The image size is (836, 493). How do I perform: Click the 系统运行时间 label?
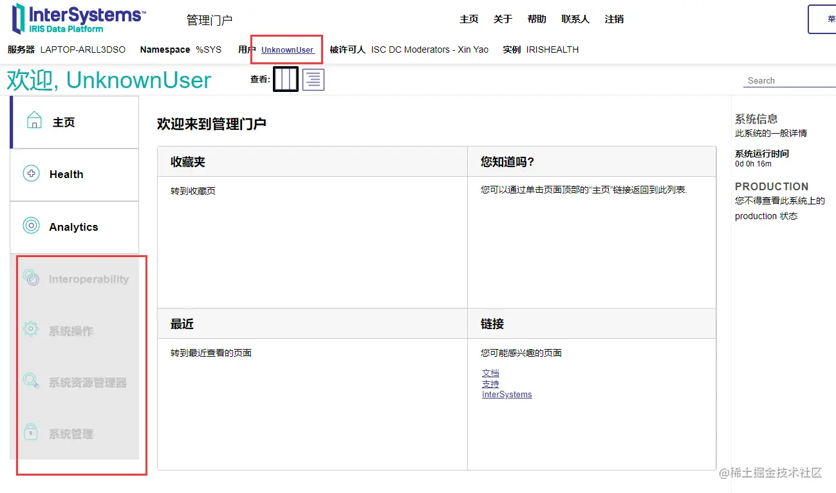pyautogui.click(x=762, y=154)
